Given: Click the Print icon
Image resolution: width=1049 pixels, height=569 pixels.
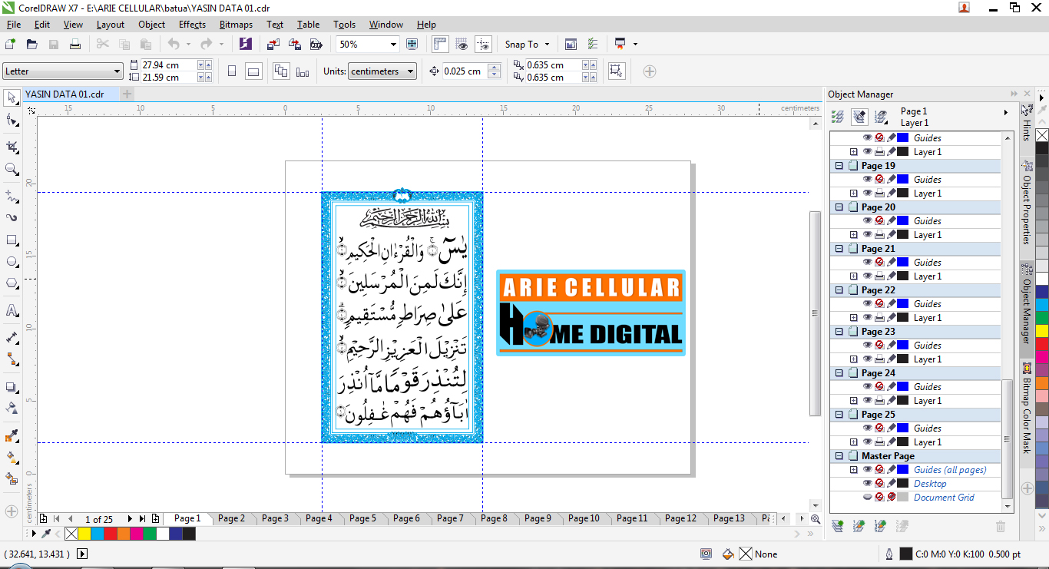Looking at the screenshot, I should coord(75,45).
